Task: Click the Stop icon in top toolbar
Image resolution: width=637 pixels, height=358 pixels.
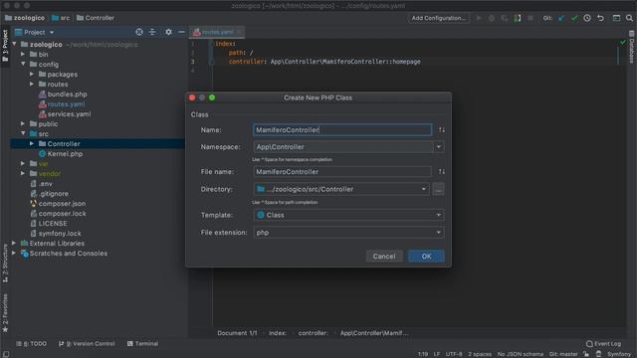Action: click(531, 18)
